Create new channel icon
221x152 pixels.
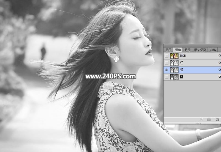click(x=217, y=120)
